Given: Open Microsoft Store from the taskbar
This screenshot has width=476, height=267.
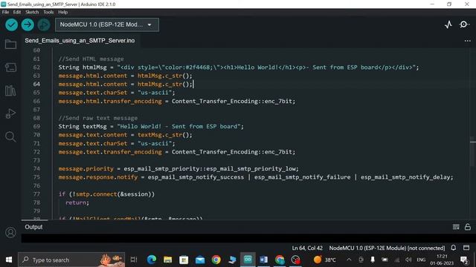Looking at the screenshot, I should point(184,260).
